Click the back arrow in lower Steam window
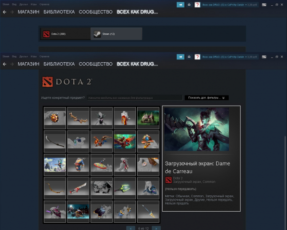The image size is (287, 230). tap(5, 64)
